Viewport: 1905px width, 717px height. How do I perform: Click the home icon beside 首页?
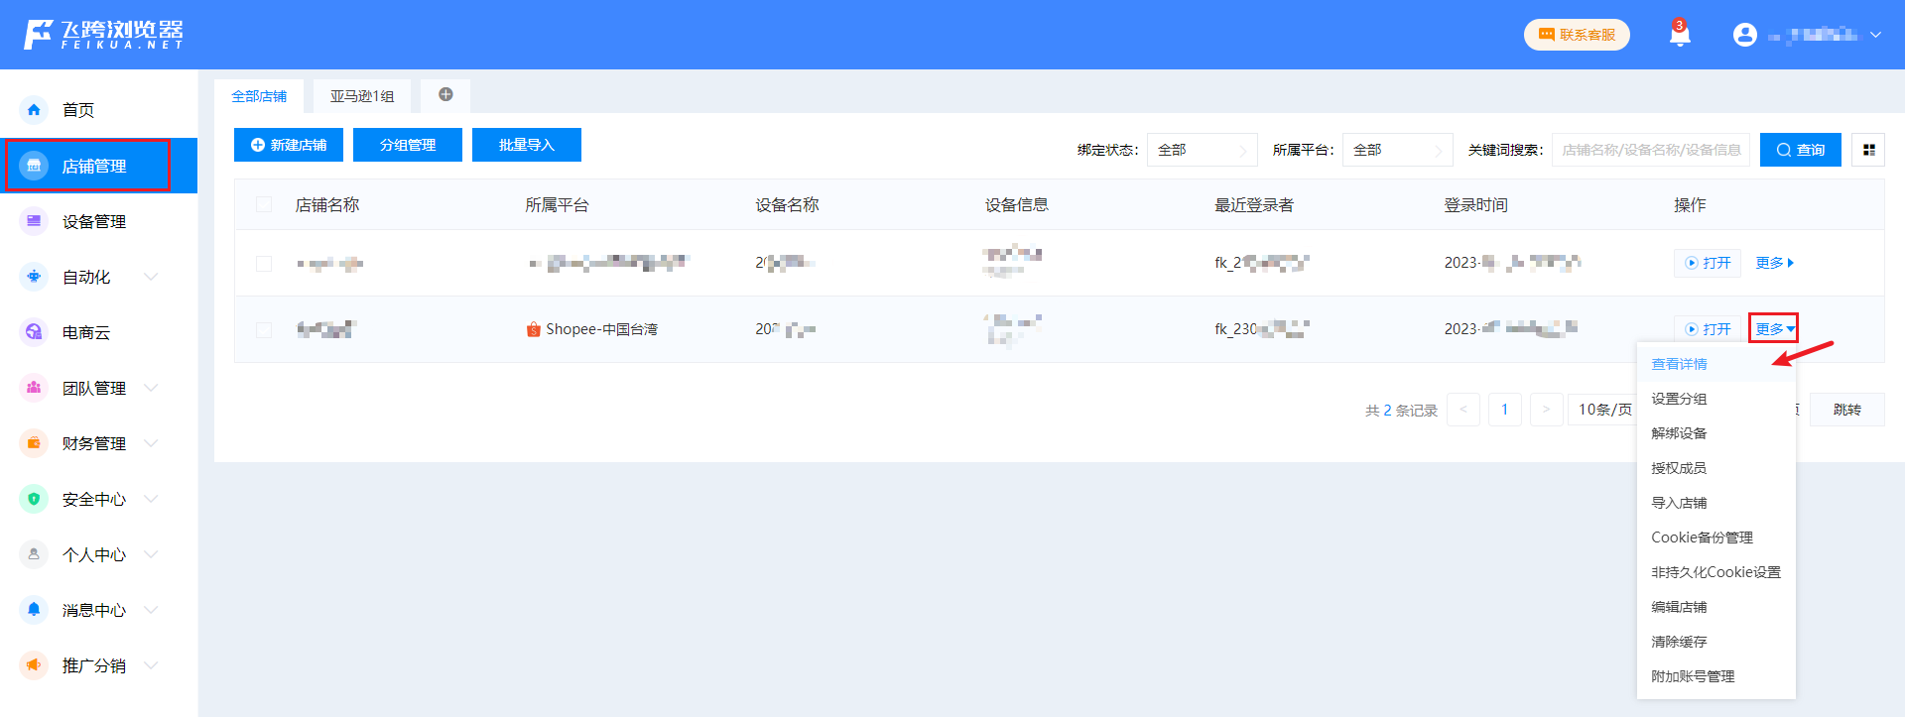[34, 110]
